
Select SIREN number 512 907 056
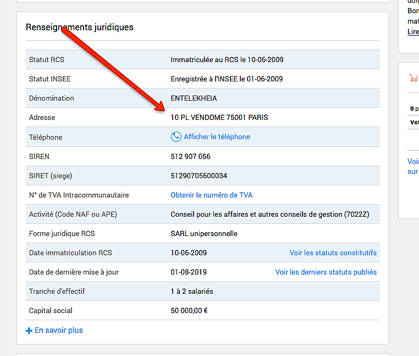click(190, 156)
